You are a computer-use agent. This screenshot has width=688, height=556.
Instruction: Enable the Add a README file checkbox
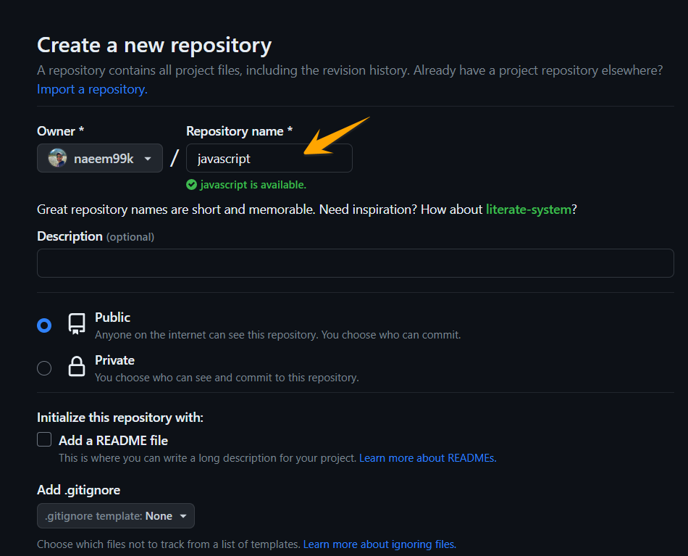pos(44,439)
